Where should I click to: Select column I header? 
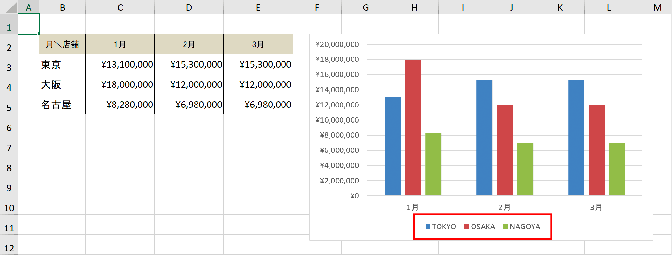pyautogui.click(x=463, y=7)
